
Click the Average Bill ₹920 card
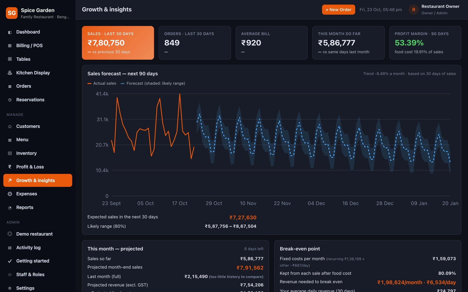(x=271, y=43)
